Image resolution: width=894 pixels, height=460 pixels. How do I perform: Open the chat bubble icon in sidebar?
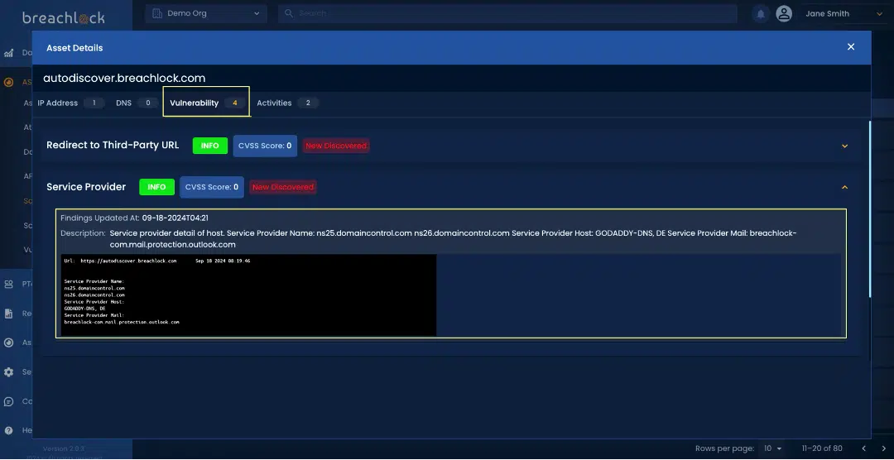(x=8, y=401)
